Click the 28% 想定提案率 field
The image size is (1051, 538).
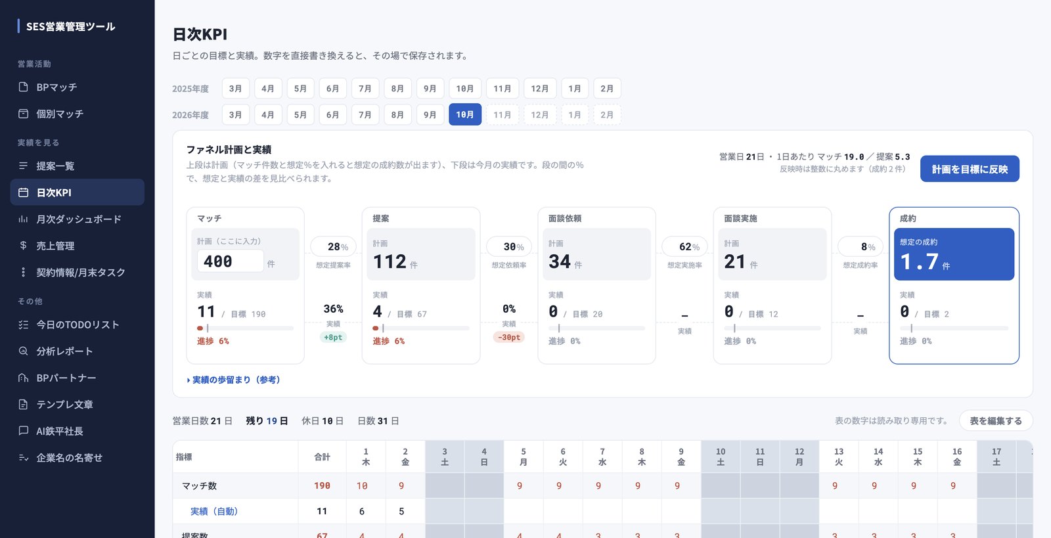click(333, 246)
